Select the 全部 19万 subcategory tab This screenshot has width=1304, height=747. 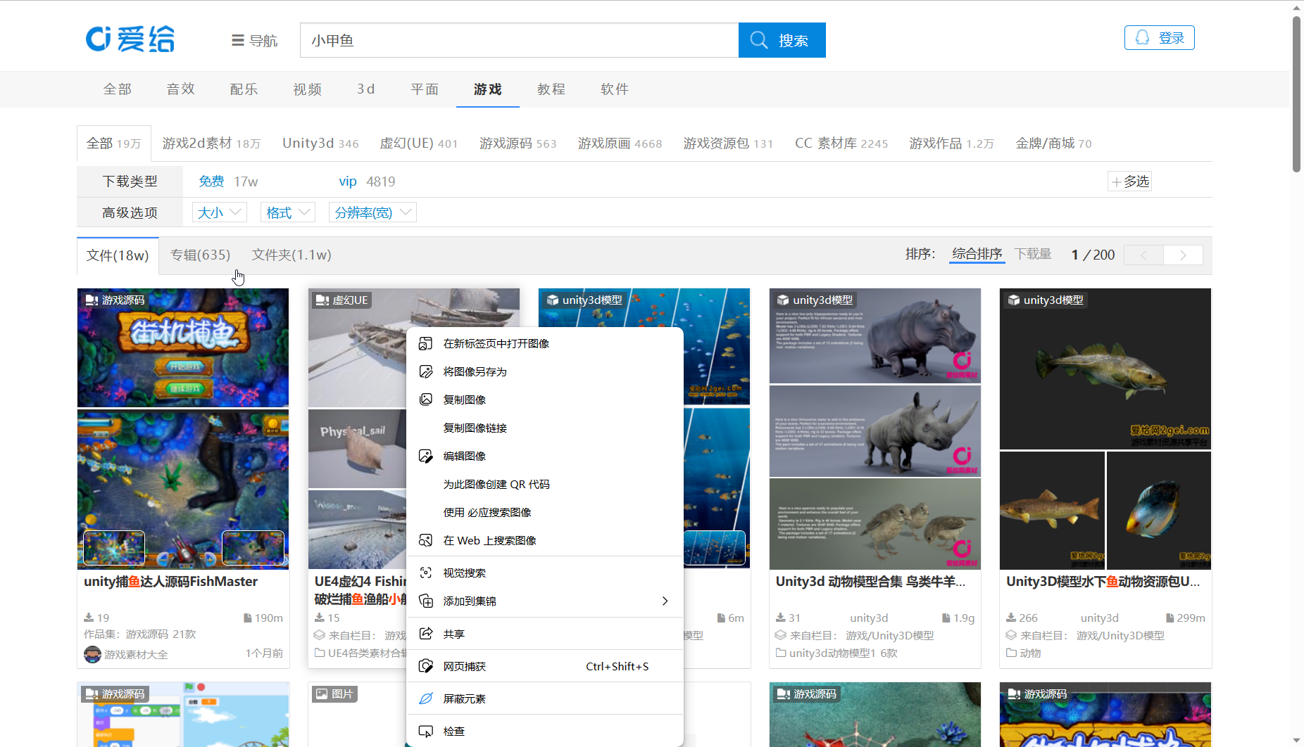[x=114, y=143]
